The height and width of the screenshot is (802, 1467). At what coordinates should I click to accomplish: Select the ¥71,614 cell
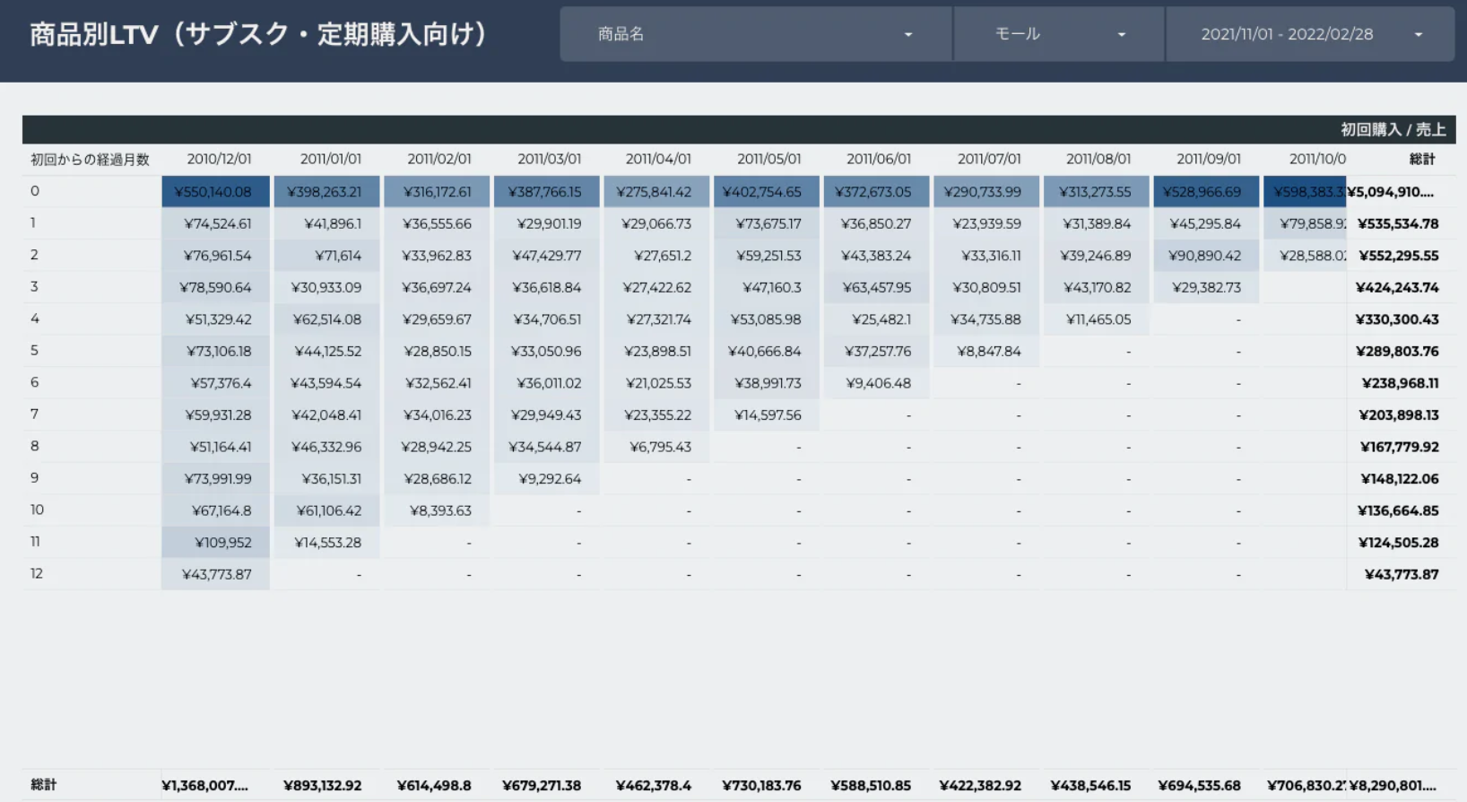click(326, 256)
